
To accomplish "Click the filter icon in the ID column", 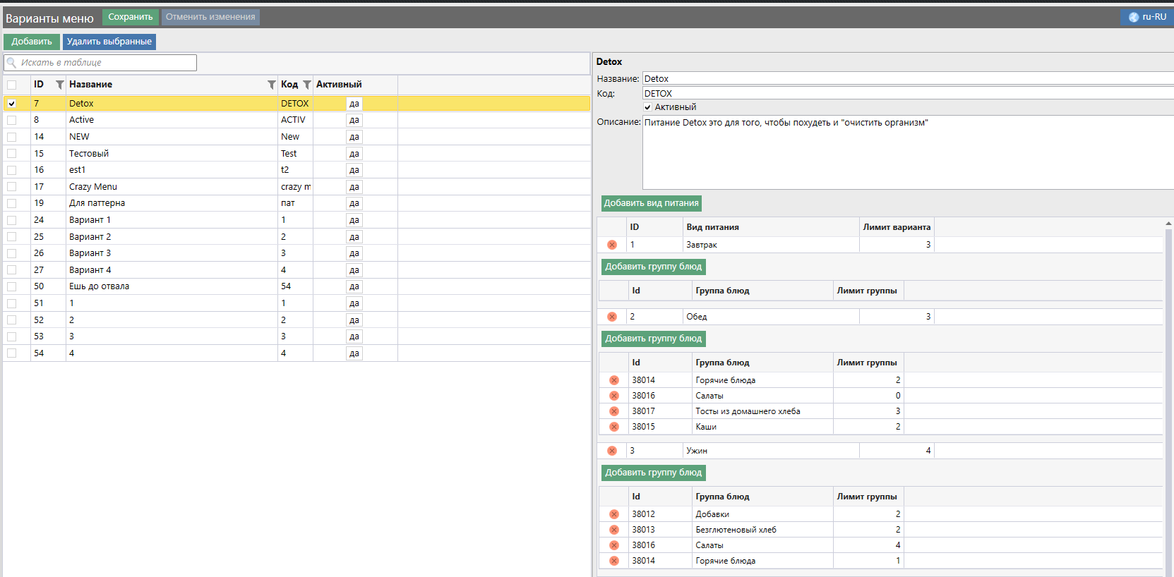I will tap(60, 85).
